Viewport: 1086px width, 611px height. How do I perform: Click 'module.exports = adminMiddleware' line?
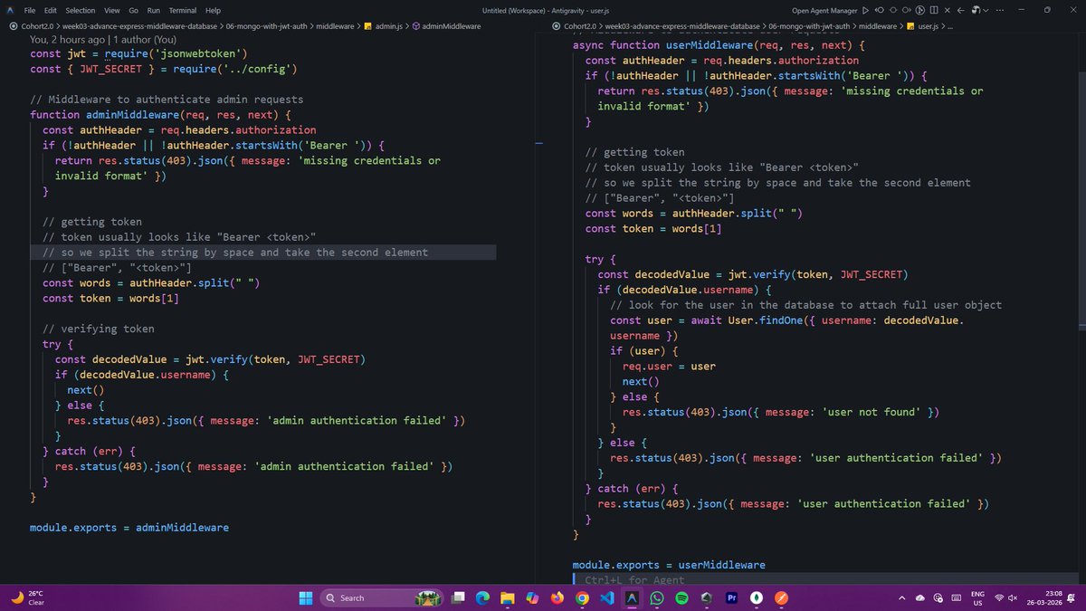[129, 527]
